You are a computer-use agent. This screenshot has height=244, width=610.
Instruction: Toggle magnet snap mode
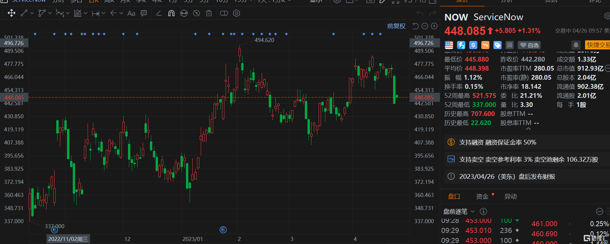pos(171,13)
